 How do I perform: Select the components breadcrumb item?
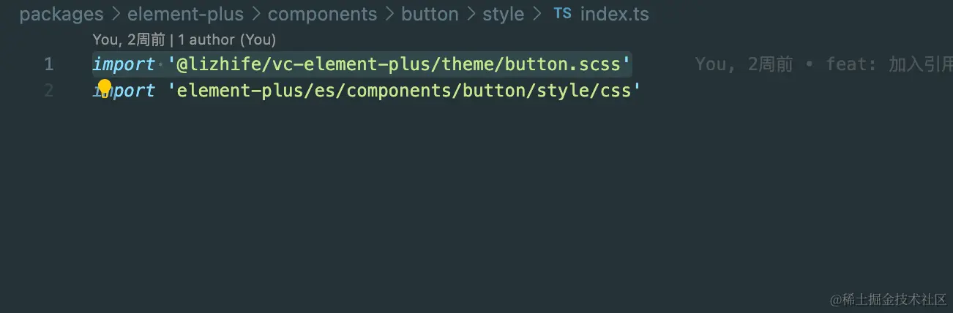(322, 14)
